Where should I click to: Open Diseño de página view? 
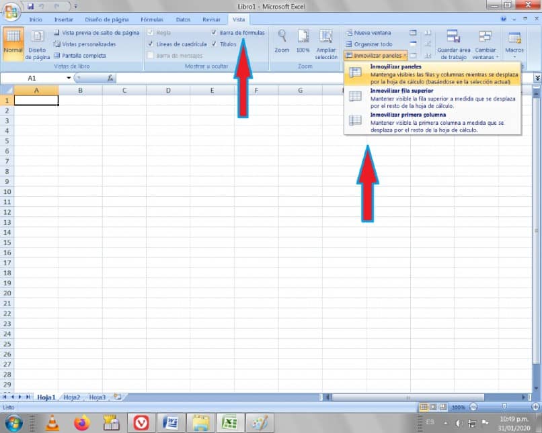point(38,44)
